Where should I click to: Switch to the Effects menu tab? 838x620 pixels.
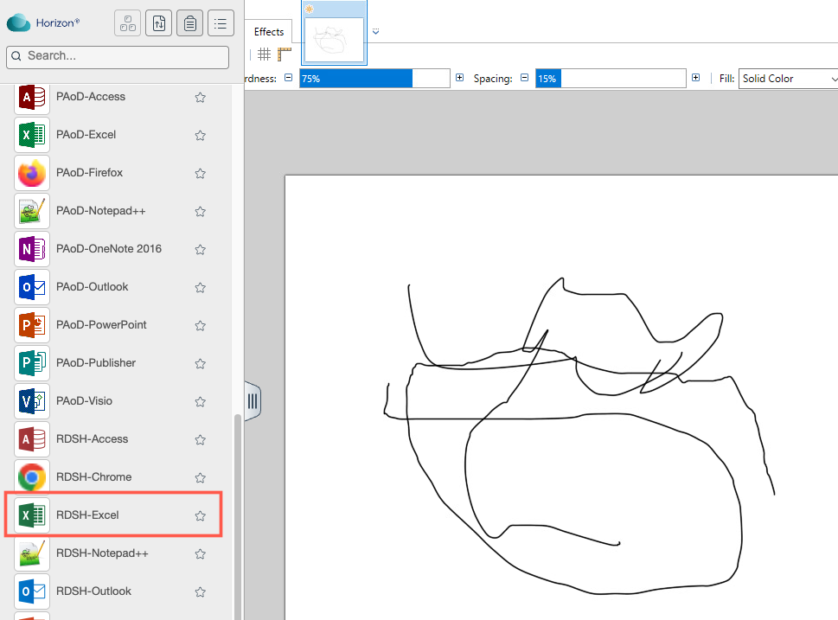[x=268, y=32]
